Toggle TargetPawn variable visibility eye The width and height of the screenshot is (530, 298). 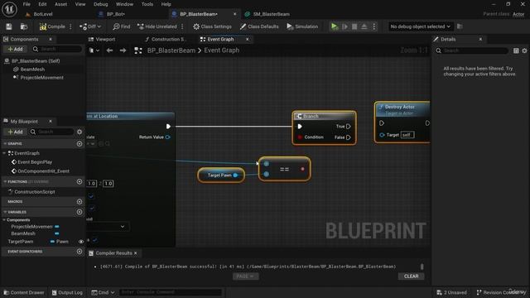click(81, 242)
